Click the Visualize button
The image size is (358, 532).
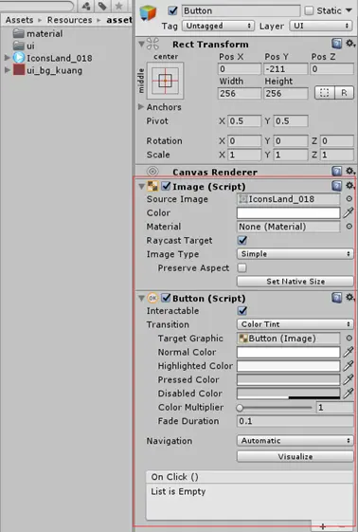coord(295,456)
